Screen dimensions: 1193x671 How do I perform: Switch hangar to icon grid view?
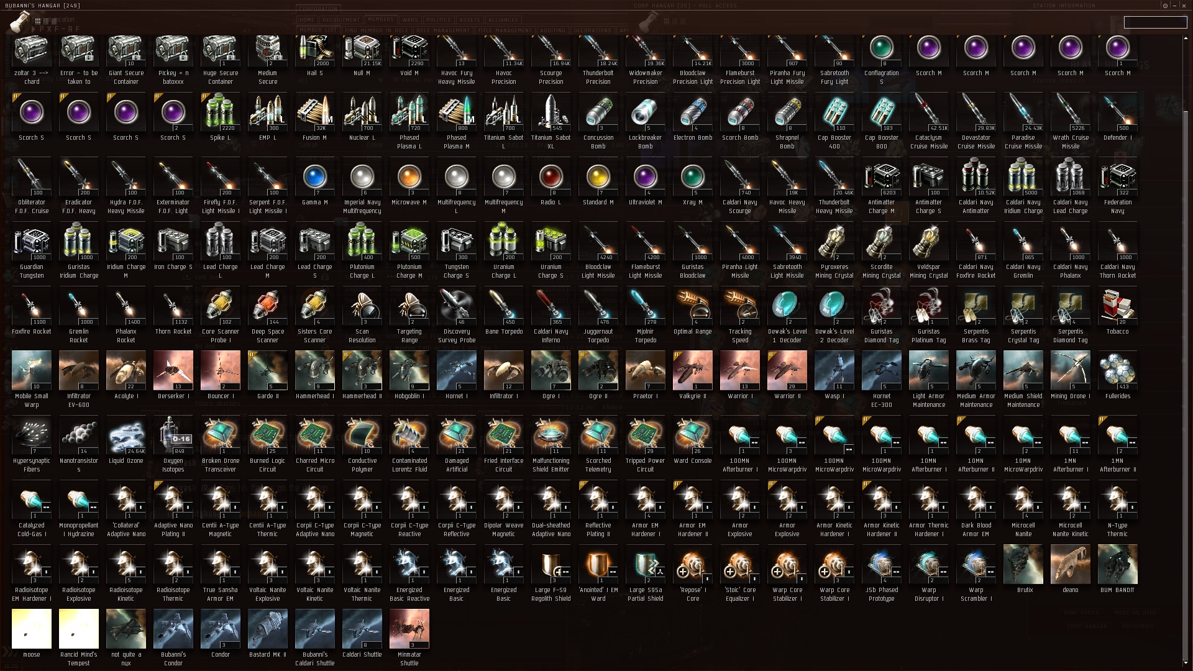(38, 21)
